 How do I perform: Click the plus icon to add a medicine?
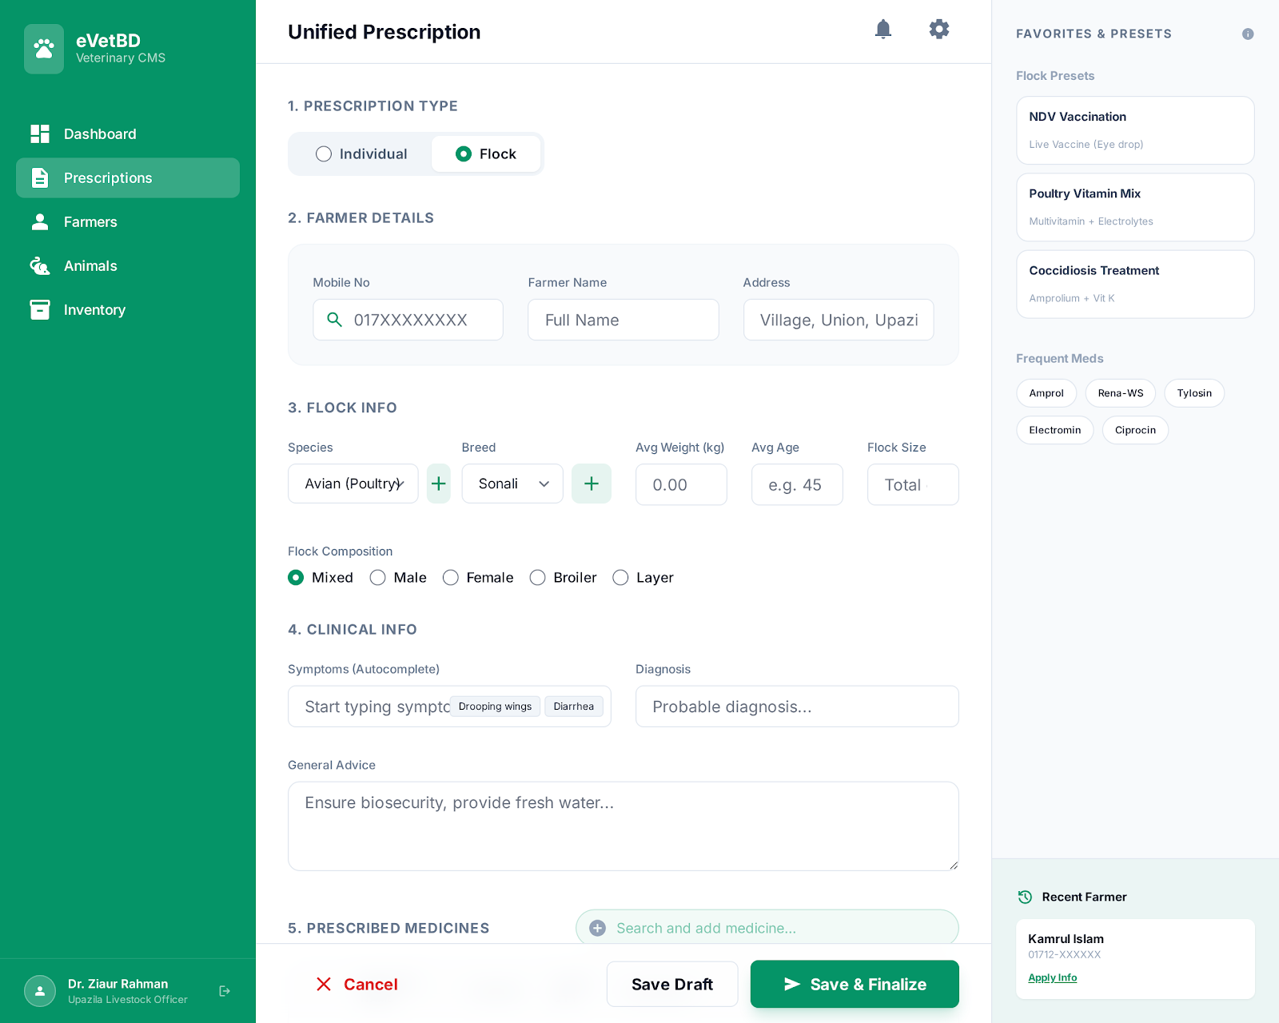click(x=596, y=928)
